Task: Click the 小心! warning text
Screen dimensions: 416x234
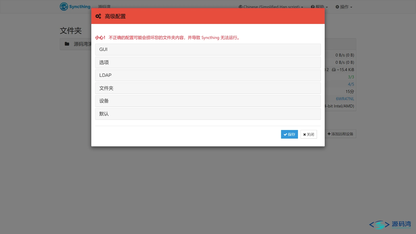Action: [100, 38]
